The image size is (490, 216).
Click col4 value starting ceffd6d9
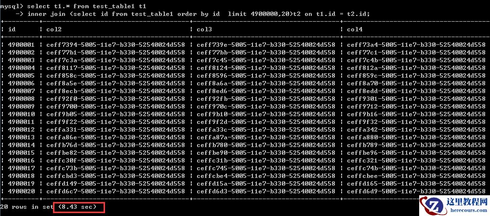(416, 191)
